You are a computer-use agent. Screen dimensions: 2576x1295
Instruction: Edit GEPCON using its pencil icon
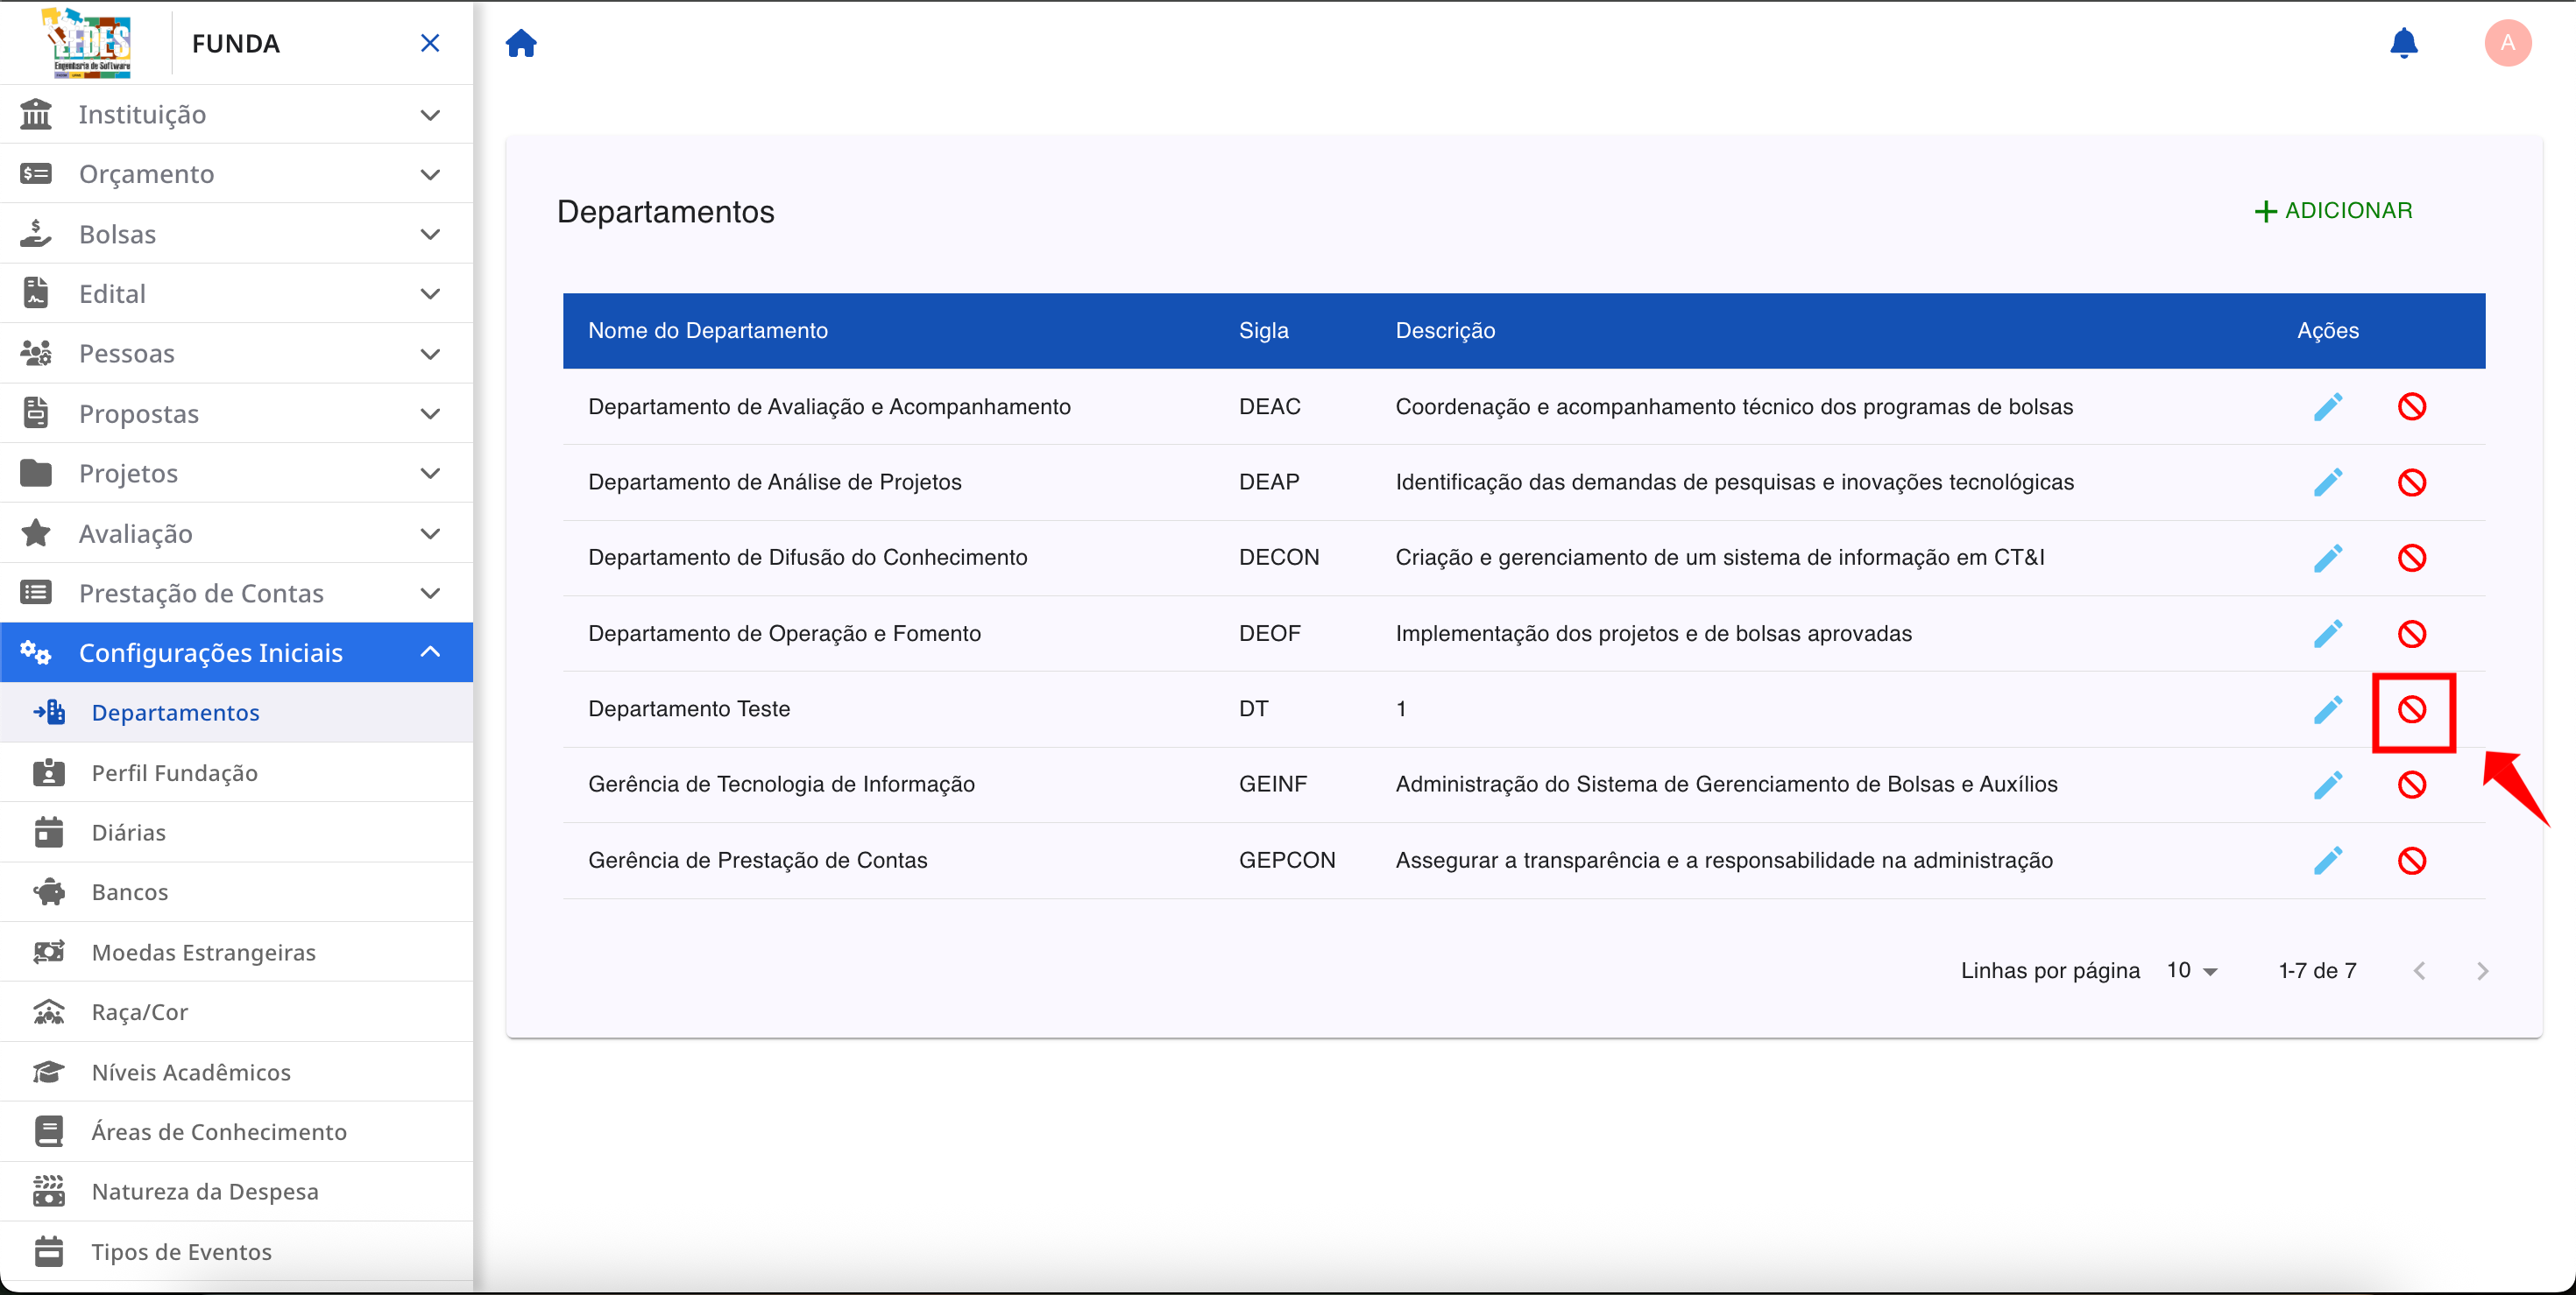pos(2329,859)
